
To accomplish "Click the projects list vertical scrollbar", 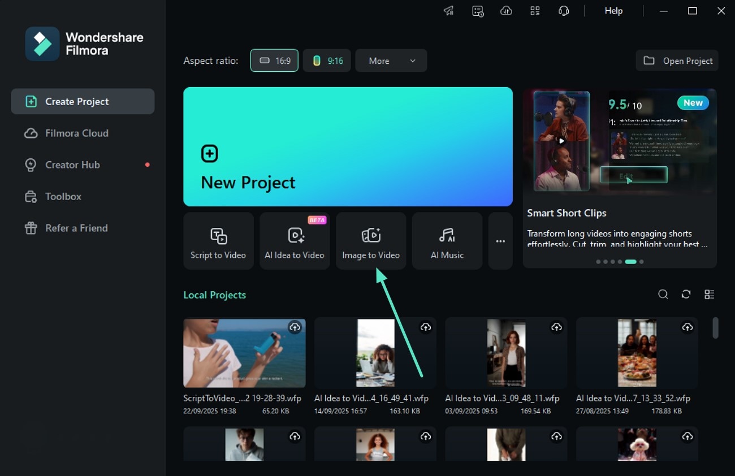I will 715,328.
